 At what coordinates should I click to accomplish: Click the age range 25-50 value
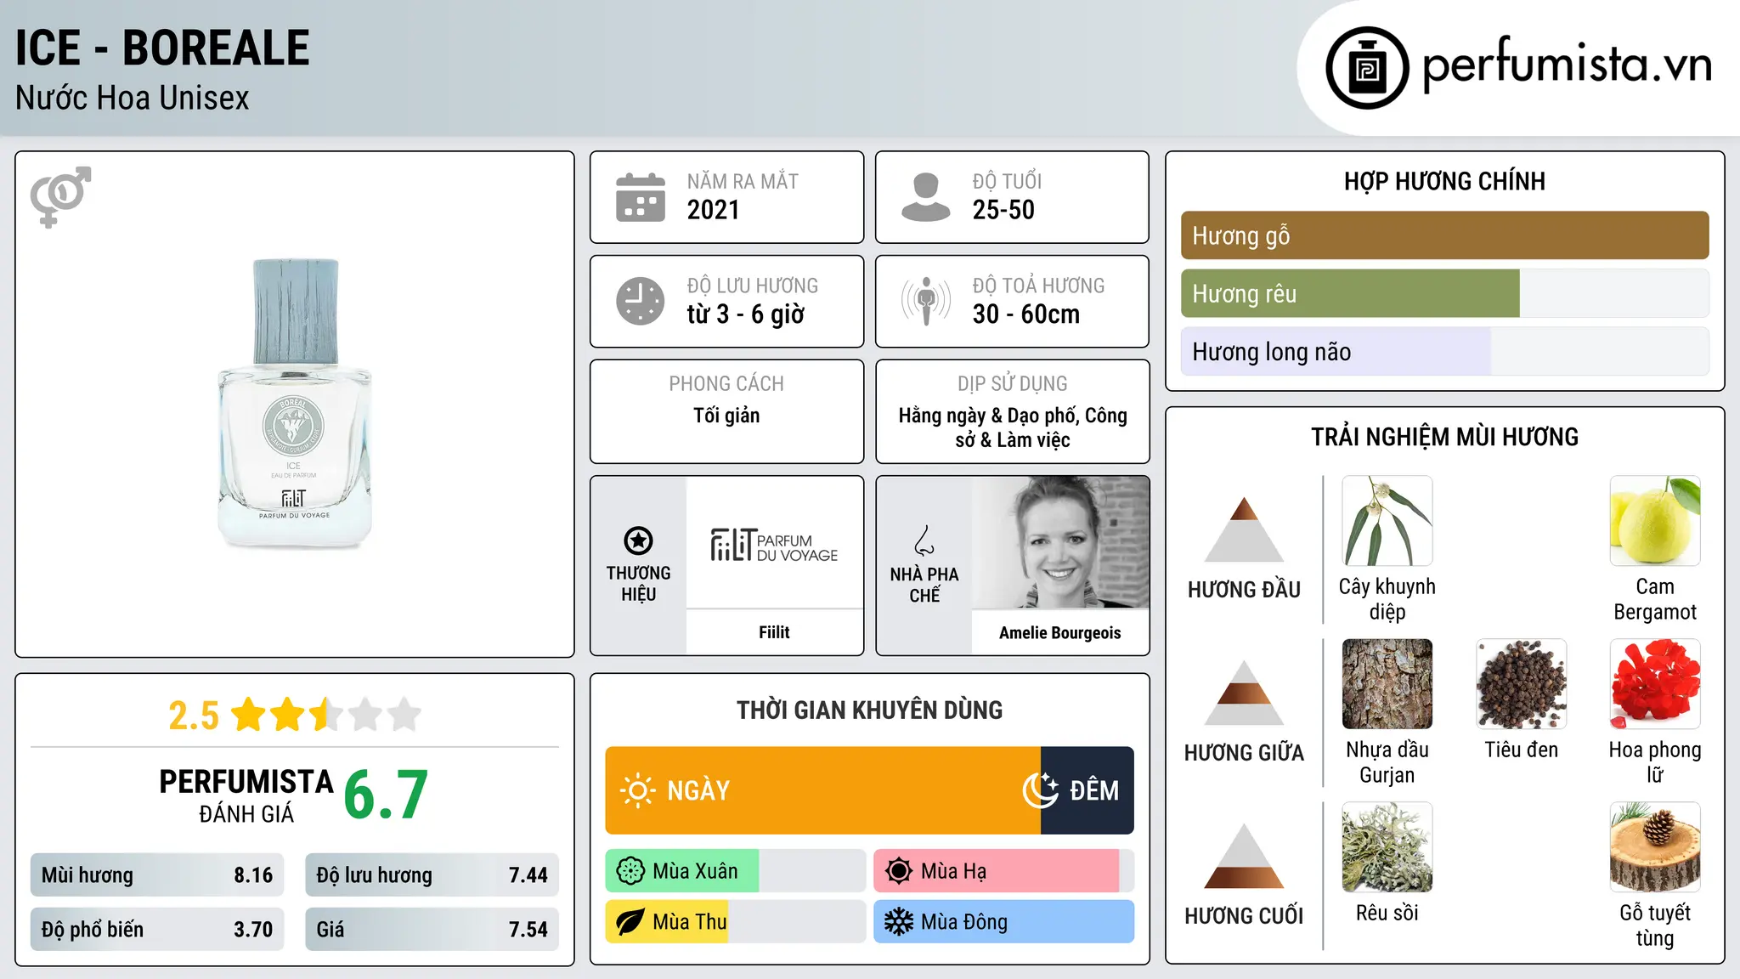pyautogui.click(x=1003, y=210)
